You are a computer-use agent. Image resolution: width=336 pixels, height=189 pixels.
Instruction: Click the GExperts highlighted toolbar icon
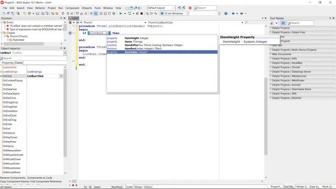pyautogui.click(x=96, y=14)
